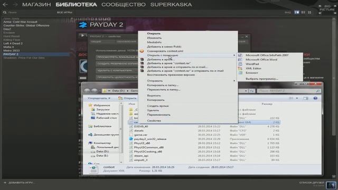The width and height of the screenshot is (338, 190).
Task: Open the ВСЕ ИГРЫ filter dropdown
Action: point(64,13)
